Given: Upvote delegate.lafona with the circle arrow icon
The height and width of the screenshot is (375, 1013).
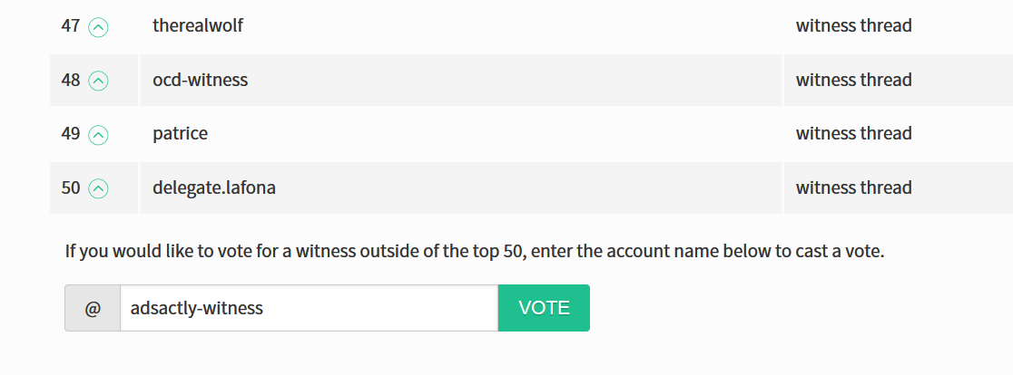Looking at the screenshot, I should click(x=98, y=188).
